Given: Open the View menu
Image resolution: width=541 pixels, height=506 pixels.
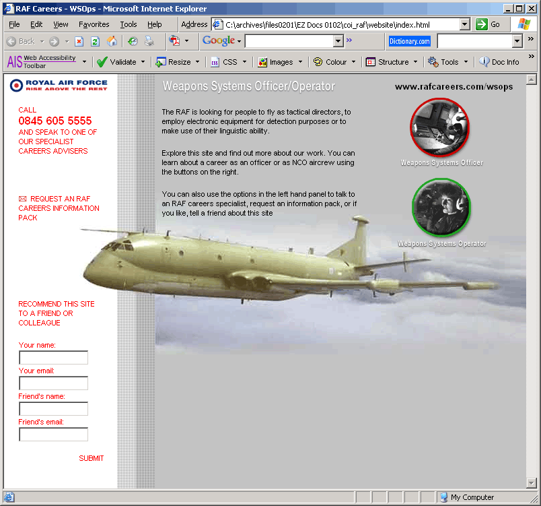Looking at the screenshot, I should (x=61, y=24).
